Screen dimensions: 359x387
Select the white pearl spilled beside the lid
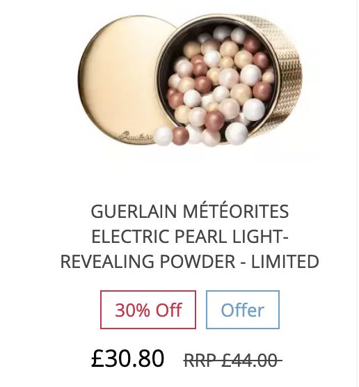163,136
